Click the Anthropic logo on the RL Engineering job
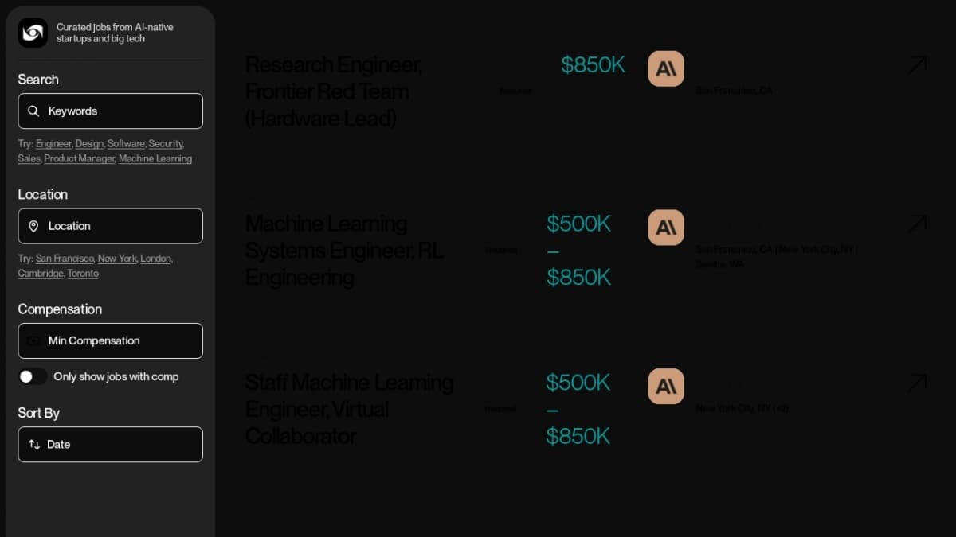This screenshot has height=537, width=956. coord(666,227)
